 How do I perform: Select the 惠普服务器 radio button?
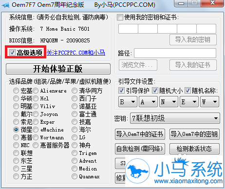pos(36,145)
